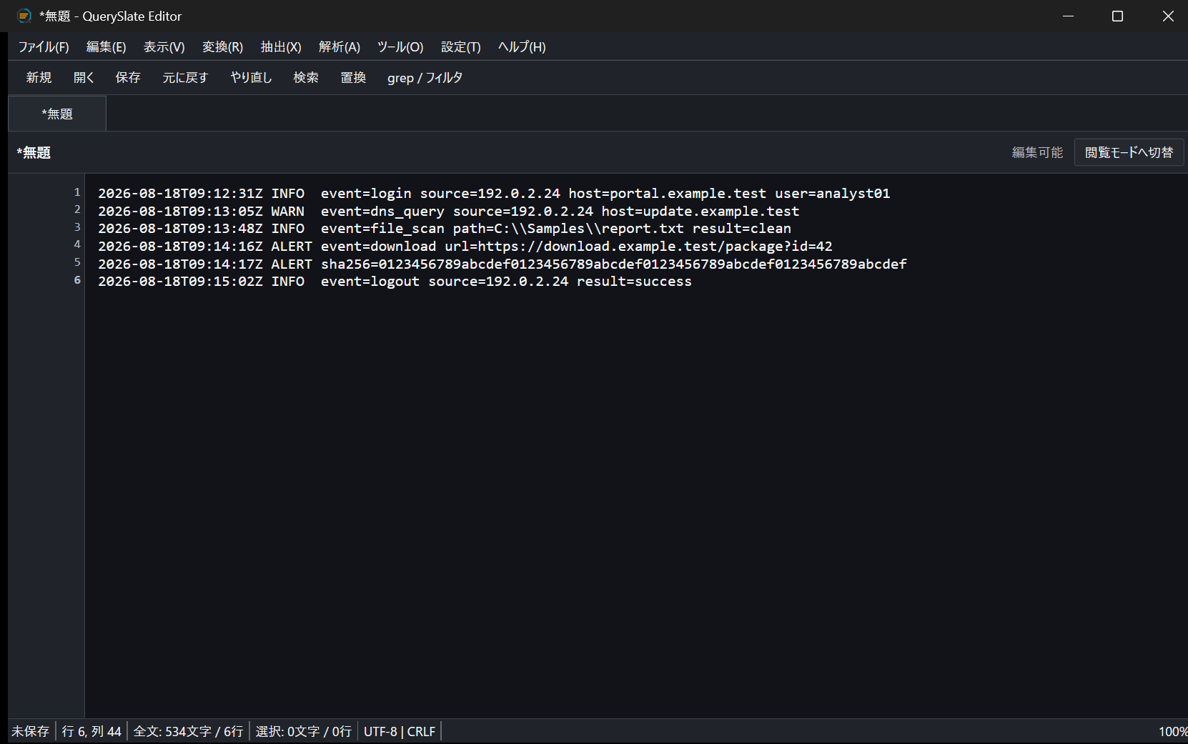This screenshot has width=1188, height=744.
Task: Click line number 4 in gutter
Action: 77,244
